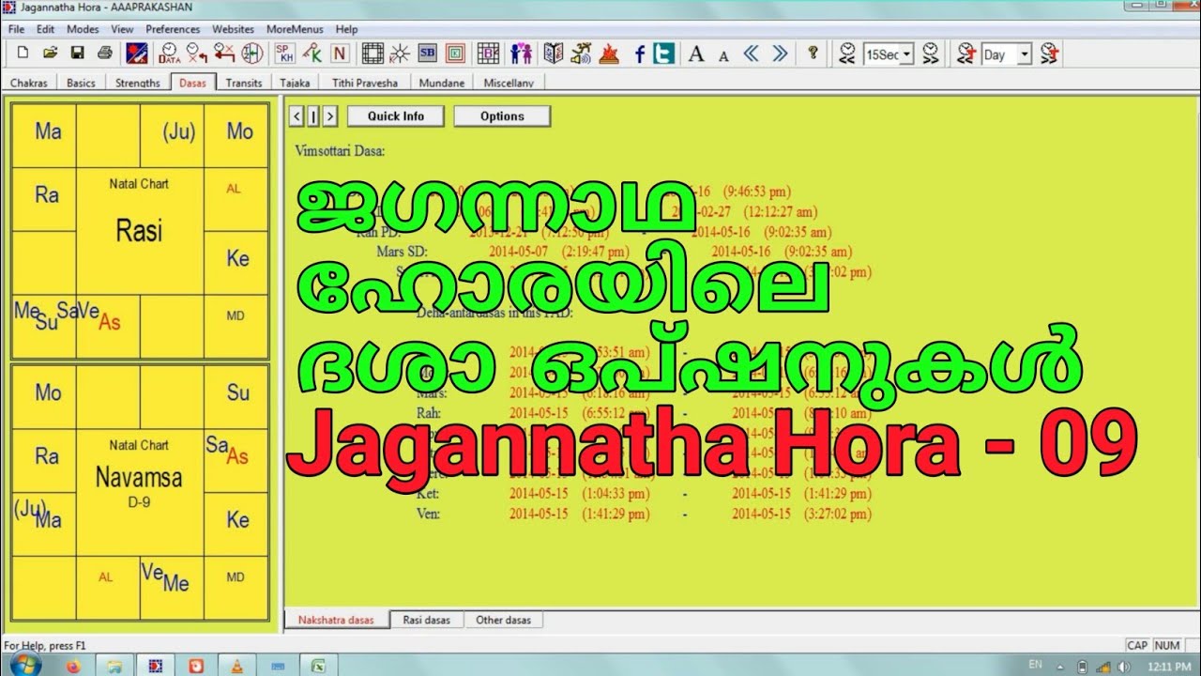
Task: Click the SB toolbar icon
Action: coord(427,54)
